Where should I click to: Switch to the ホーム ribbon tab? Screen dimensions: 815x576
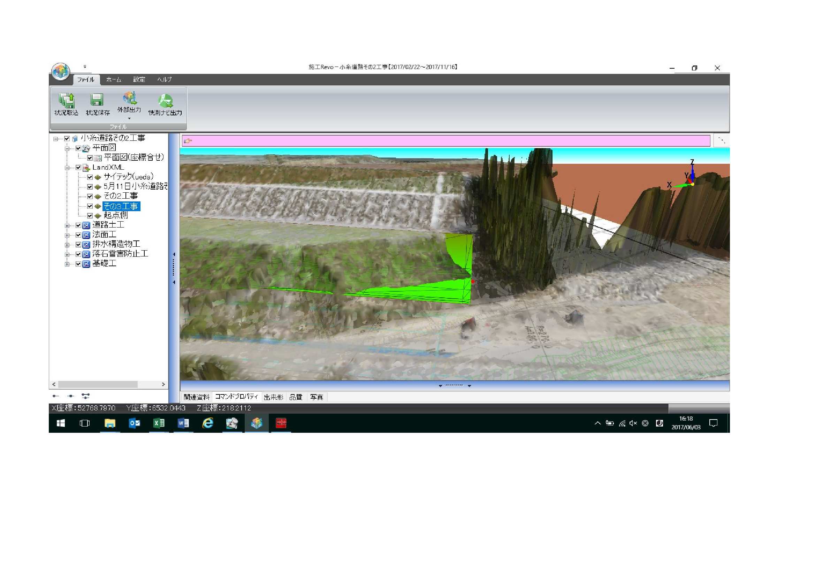click(114, 79)
